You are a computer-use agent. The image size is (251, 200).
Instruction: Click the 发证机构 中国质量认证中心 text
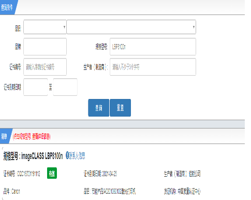[x=182, y=191]
